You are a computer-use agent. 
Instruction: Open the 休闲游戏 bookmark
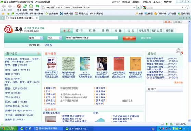point(97,14)
